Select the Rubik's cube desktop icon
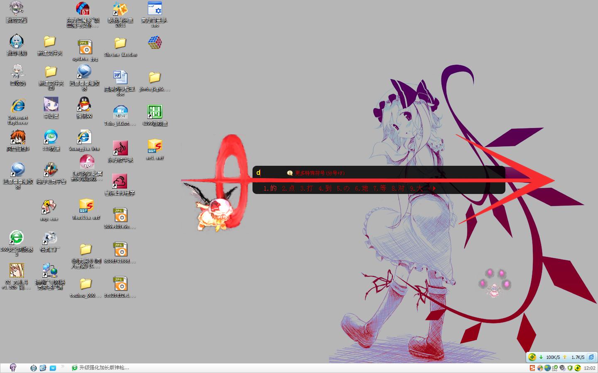 click(154, 42)
